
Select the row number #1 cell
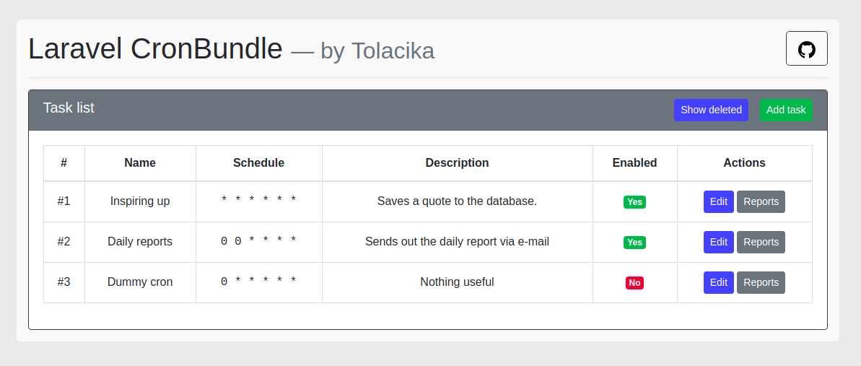click(x=64, y=201)
